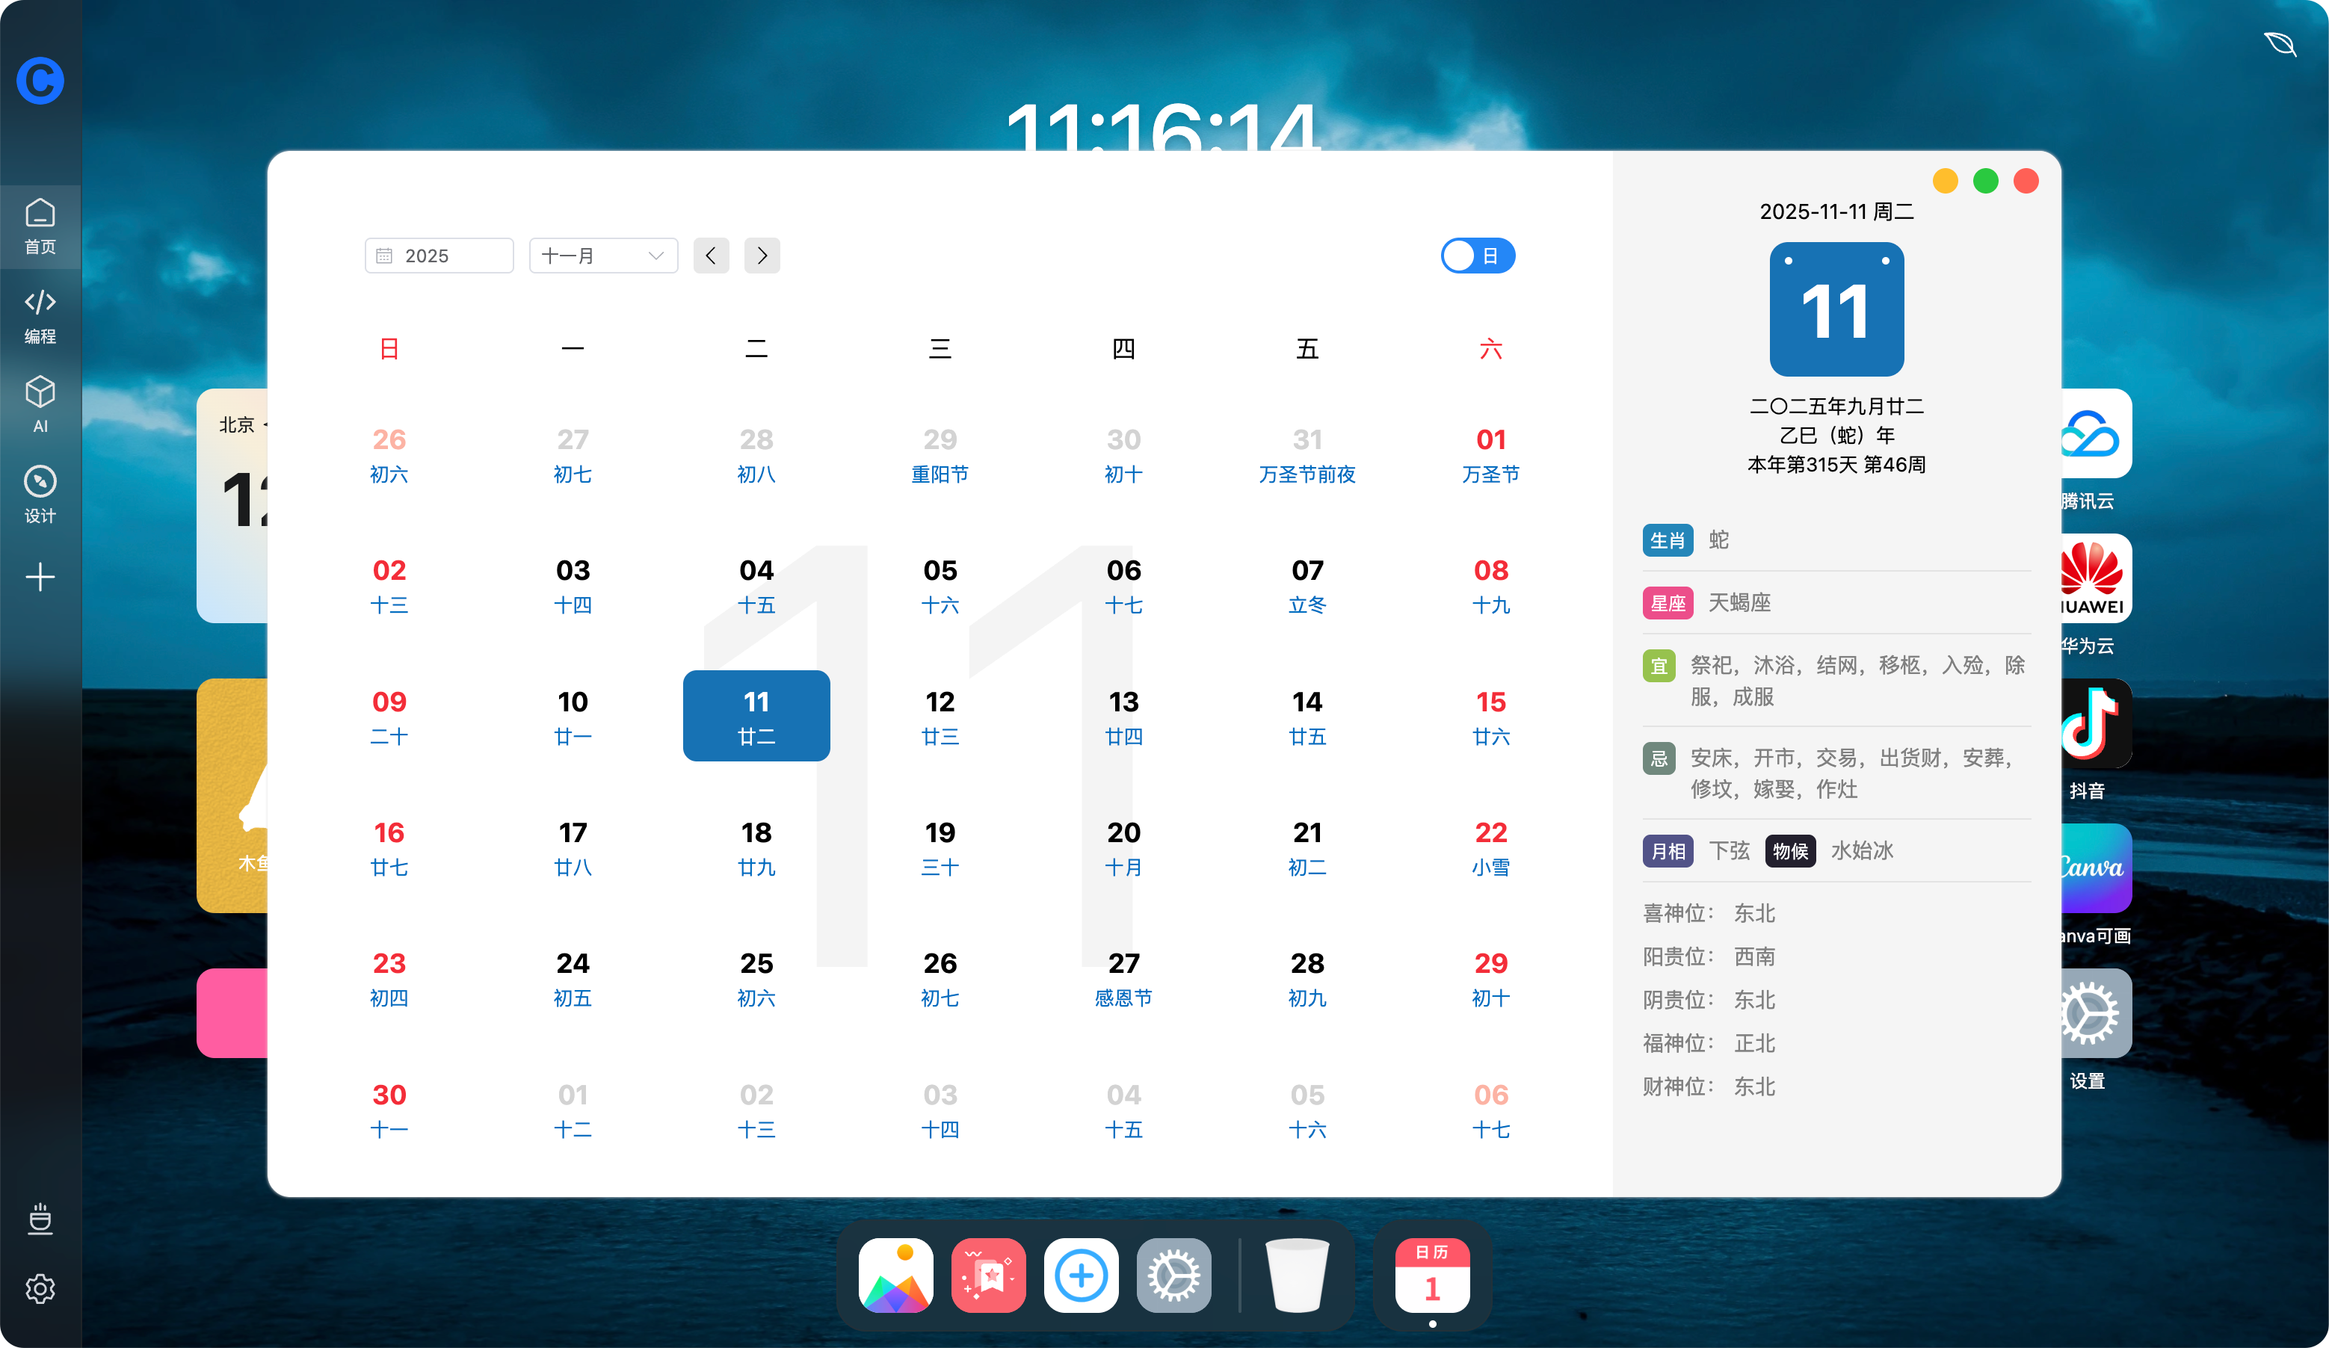Open the gallery photos icon in dock
This screenshot has height=1348, width=2329.
[x=895, y=1275]
